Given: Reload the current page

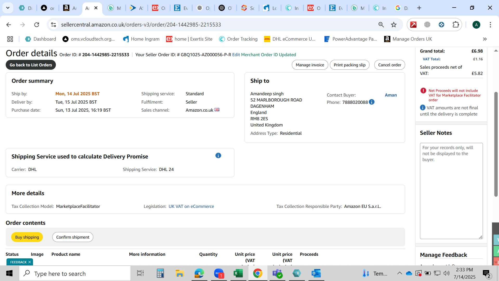Looking at the screenshot, I should coord(37,25).
